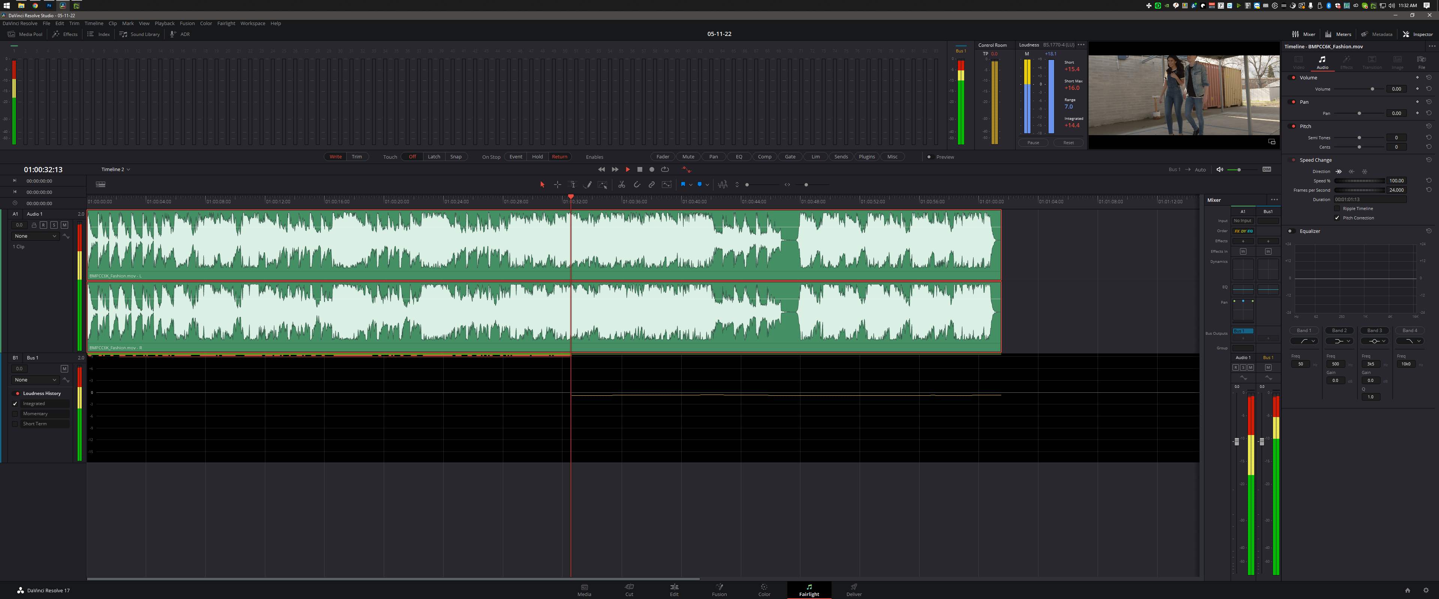Open the Sound Library panel
1439x599 pixels.
(x=140, y=34)
